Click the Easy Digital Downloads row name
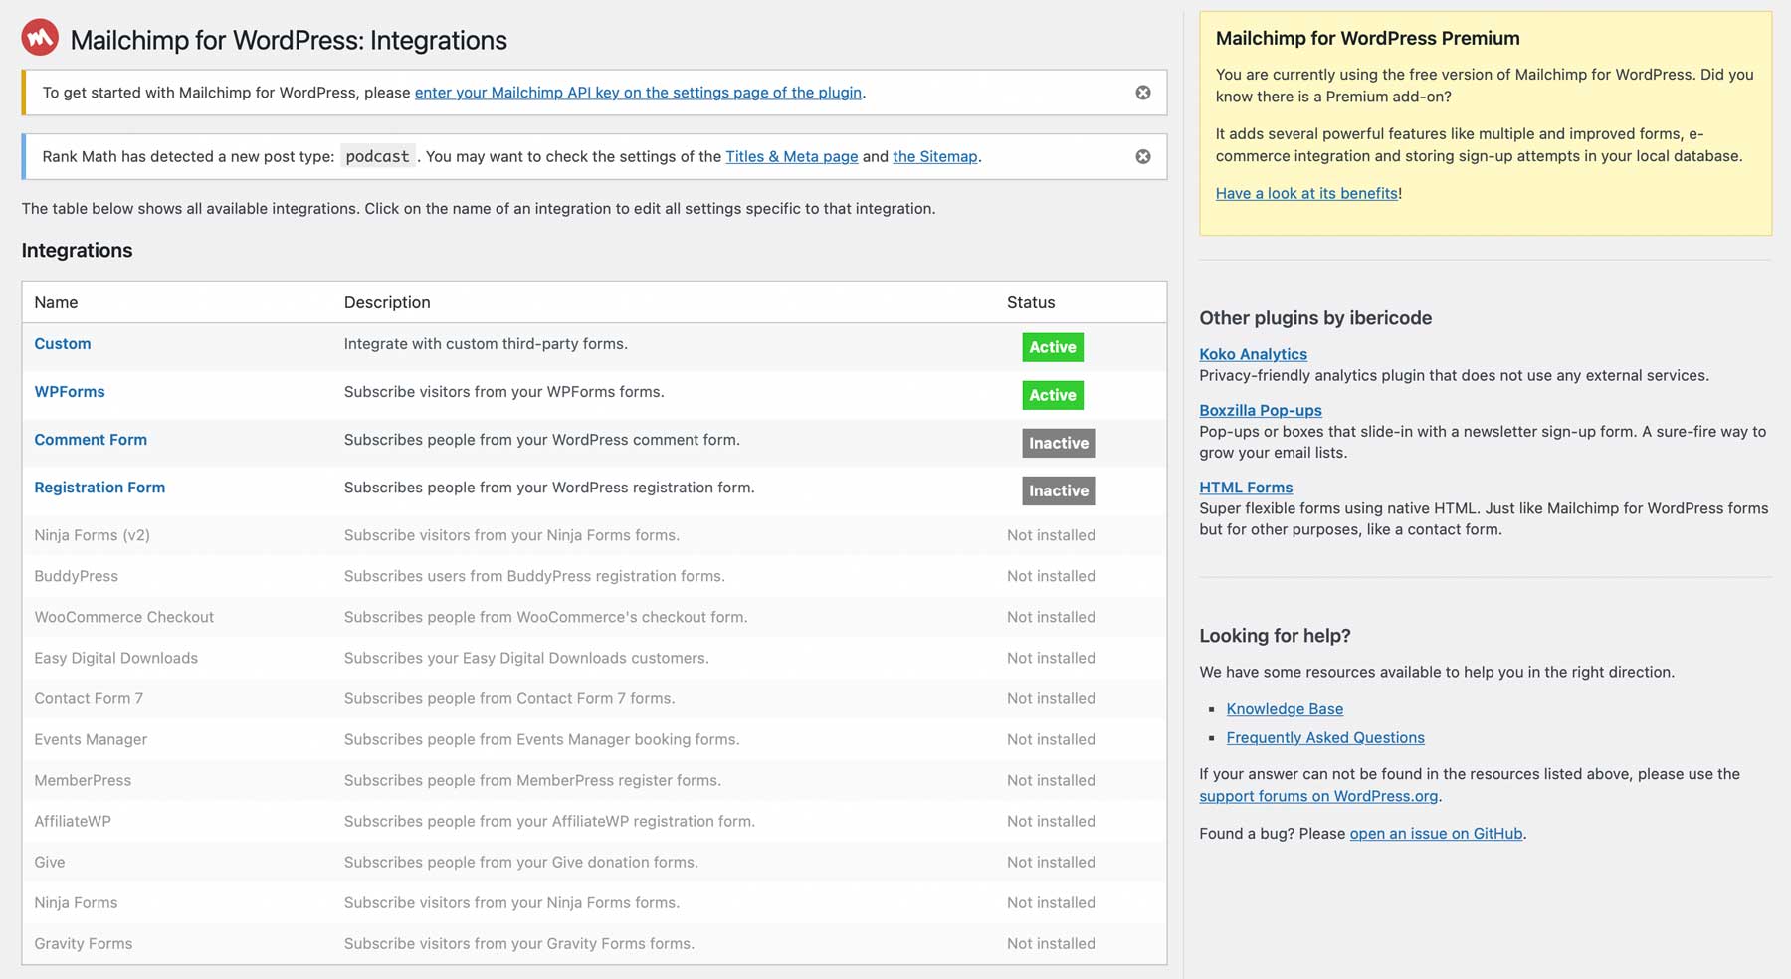This screenshot has height=979, width=1791. 116,658
